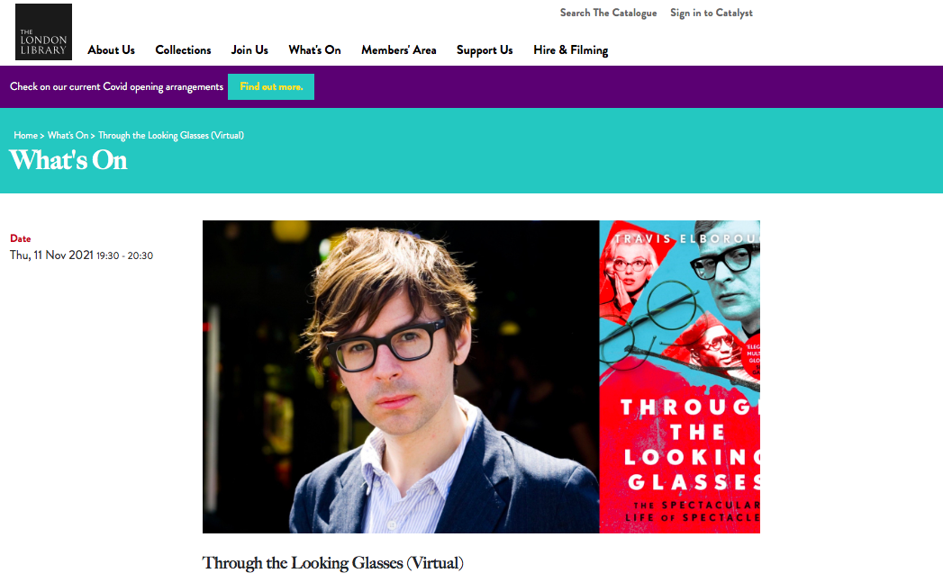The image size is (943, 582).
Task: Select Support Us in navigation
Action: click(x=485, y=49)
